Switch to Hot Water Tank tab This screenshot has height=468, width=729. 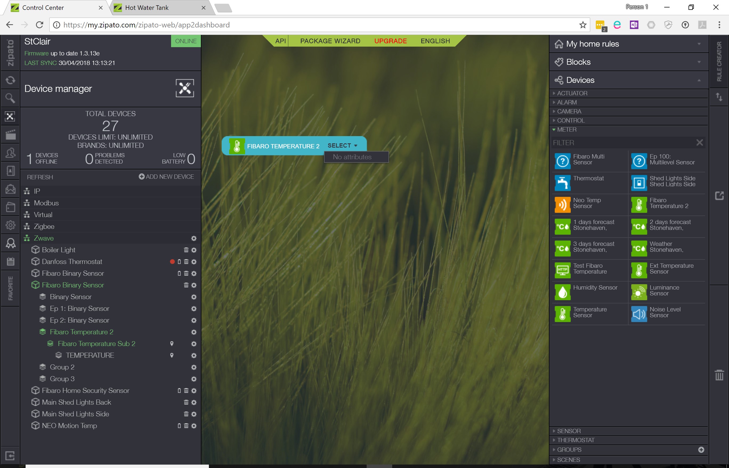point(147,8)
